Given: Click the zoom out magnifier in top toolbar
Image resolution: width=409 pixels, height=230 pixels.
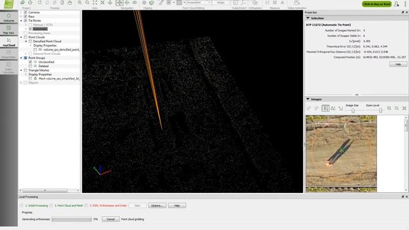Looking at the screenshot, I should coord(87,3).
